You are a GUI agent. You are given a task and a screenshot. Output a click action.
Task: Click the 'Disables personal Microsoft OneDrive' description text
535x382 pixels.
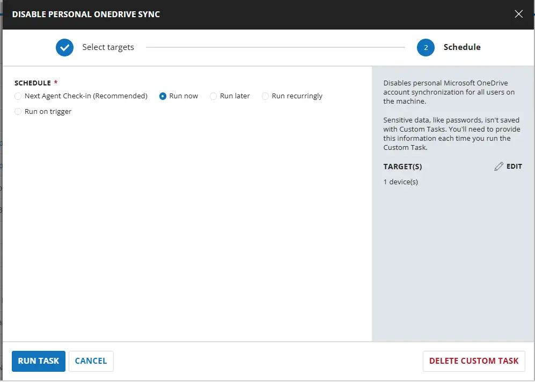coord(449,92)
